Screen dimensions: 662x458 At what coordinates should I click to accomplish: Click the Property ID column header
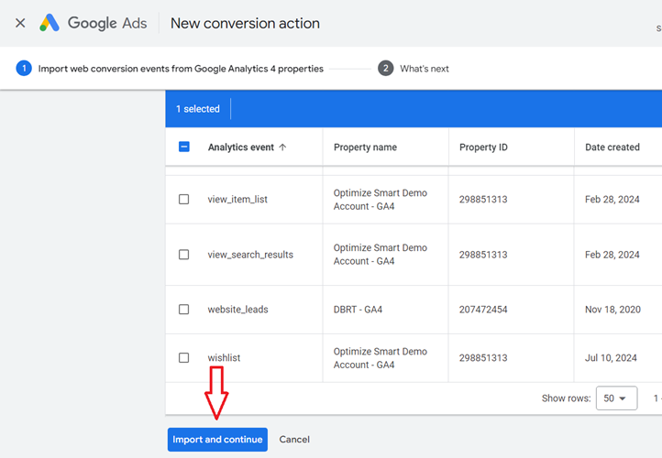point(483,147)
